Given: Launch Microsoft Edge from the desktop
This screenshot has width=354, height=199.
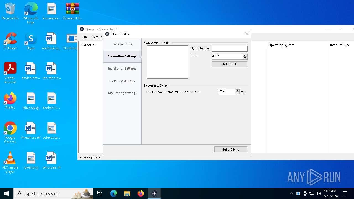Looking at the screenshot, I should pos(31,13).
